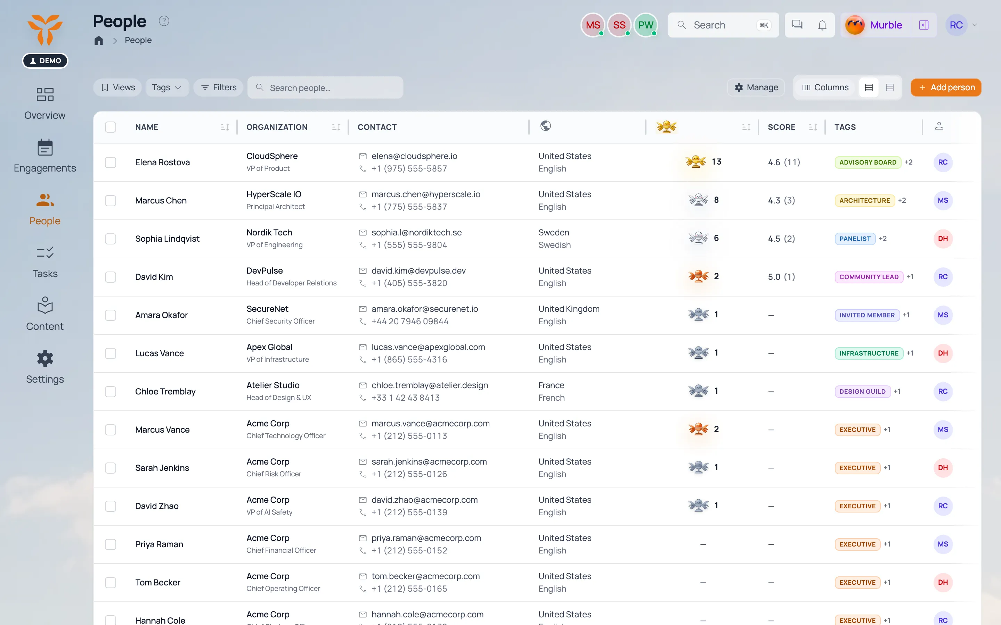Open the Filters panel
This screenshot has height=625, width=1001.
pos(218,87)
